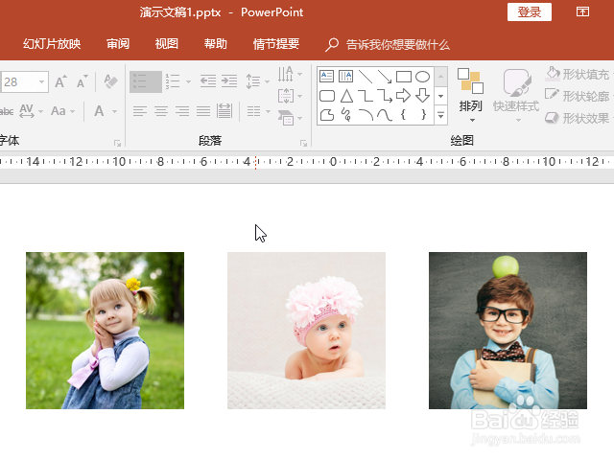The height and width of the screenshot is (460, 614).
Task: Select the arrow line shape
Action: pos(384,77)
